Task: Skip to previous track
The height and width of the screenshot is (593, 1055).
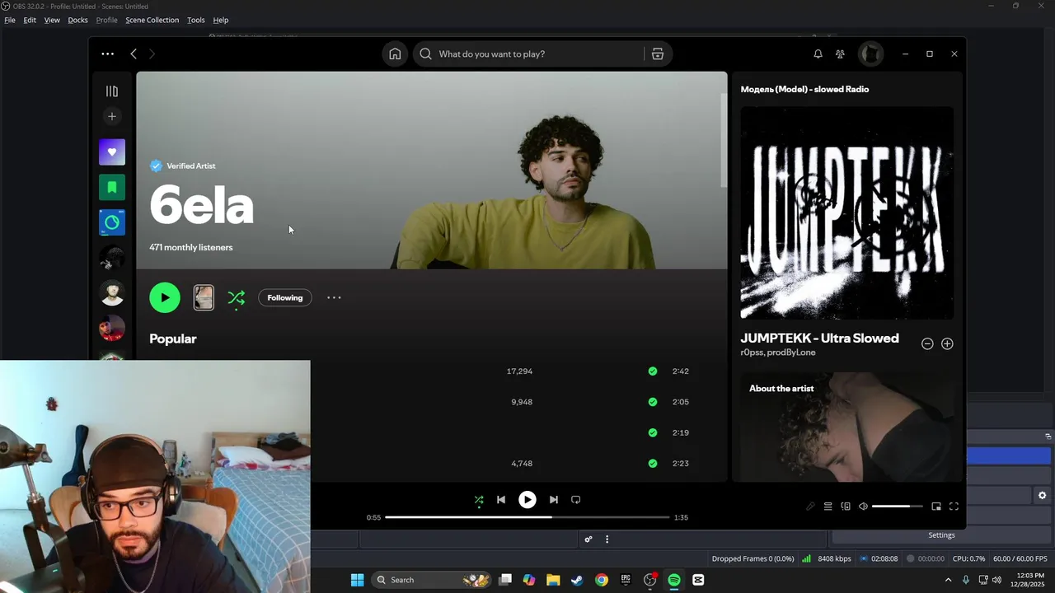Action: click(501, 500)
